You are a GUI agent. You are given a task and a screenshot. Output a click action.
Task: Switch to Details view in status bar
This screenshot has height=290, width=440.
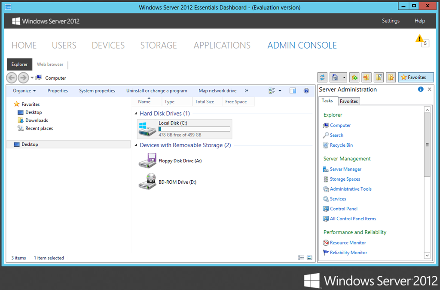pos(301,257)
